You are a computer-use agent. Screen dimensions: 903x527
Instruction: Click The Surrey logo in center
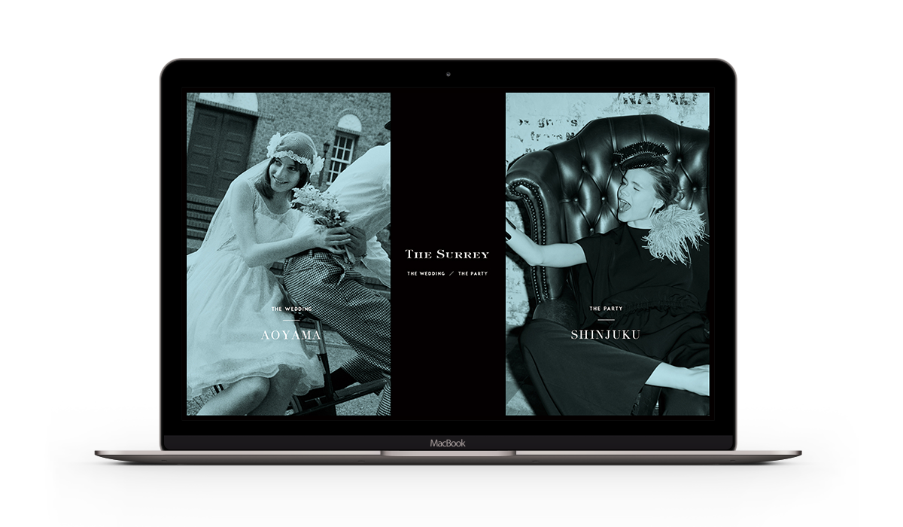point(447,254)
